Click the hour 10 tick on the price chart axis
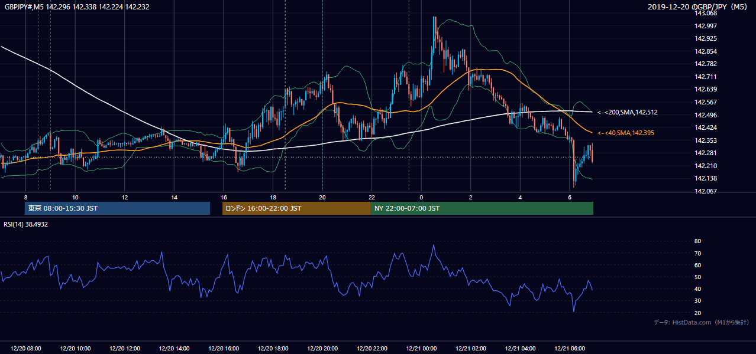The image size is (756, 354). (75, 197)
